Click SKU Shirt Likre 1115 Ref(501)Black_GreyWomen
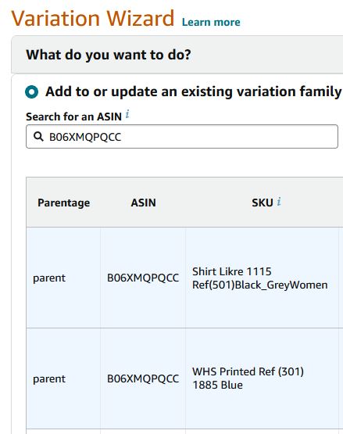Image resolution: width=343 pixels, height=434 pixels. point(259,278)
